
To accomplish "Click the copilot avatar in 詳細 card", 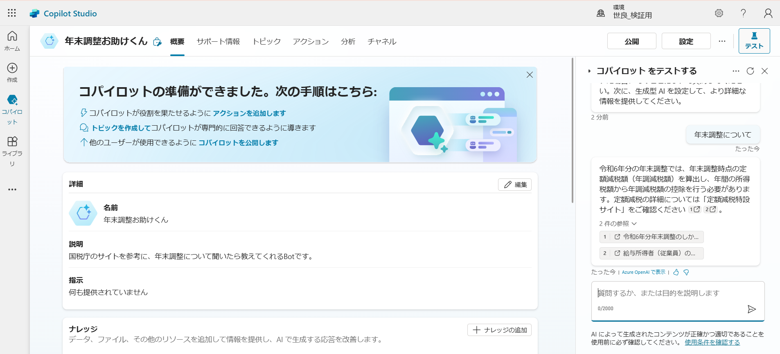I will click(83, 213).
